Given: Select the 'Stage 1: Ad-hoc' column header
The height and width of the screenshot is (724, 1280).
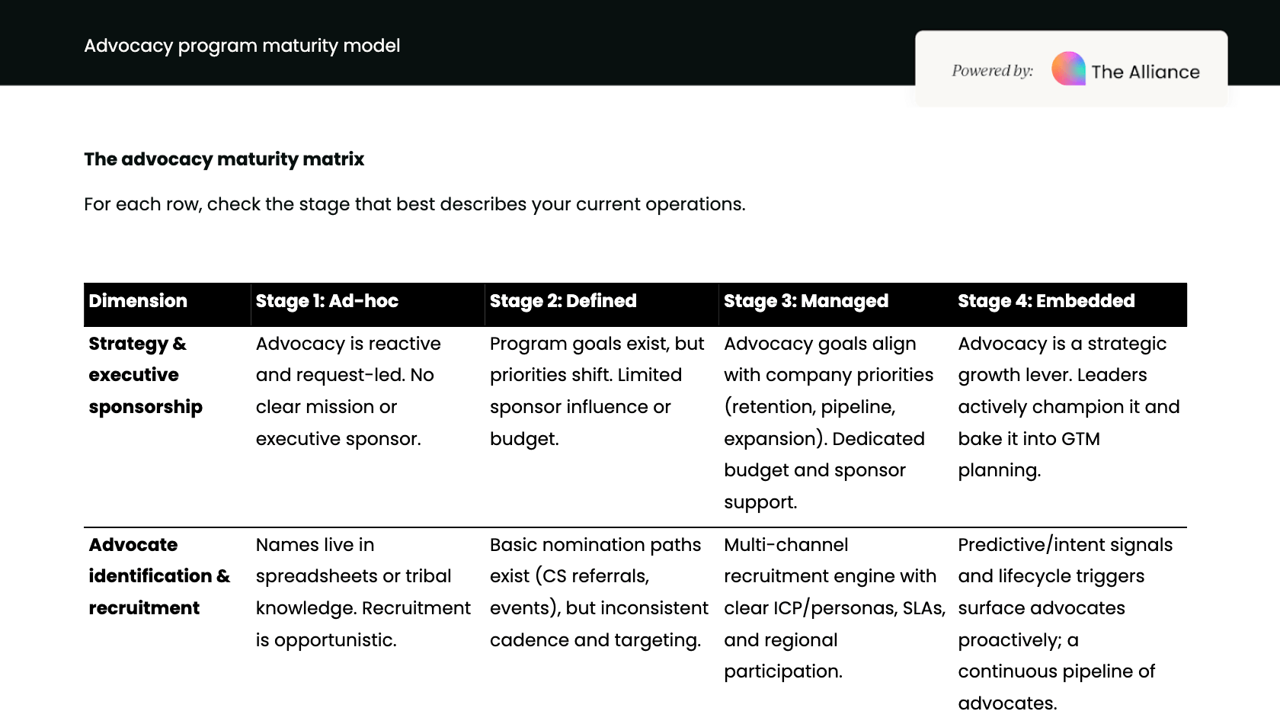Looking at the screenshot, I should point(327,301).
